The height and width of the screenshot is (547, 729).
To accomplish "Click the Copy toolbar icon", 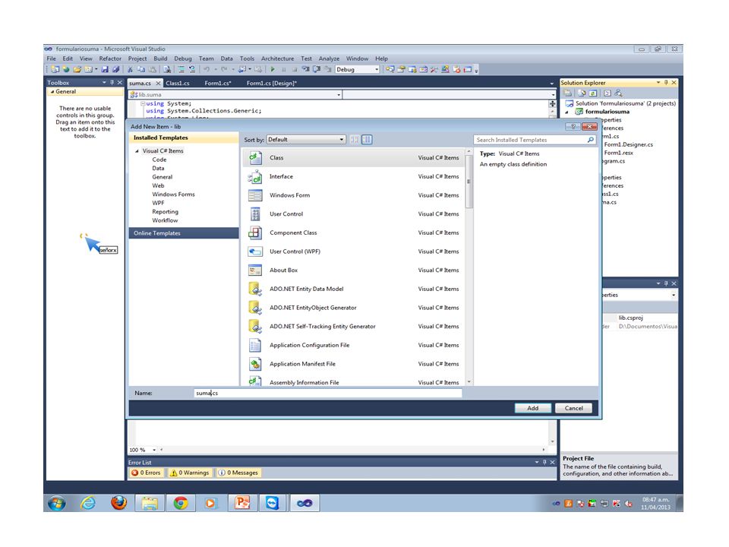I will pos(140,69).
